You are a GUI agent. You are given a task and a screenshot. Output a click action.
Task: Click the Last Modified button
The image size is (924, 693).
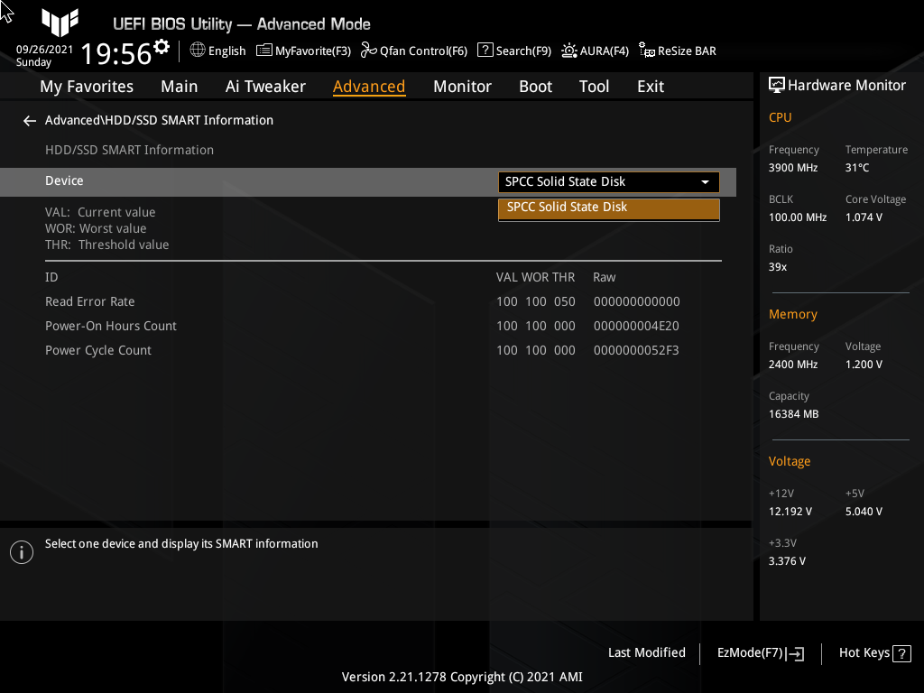647,652
